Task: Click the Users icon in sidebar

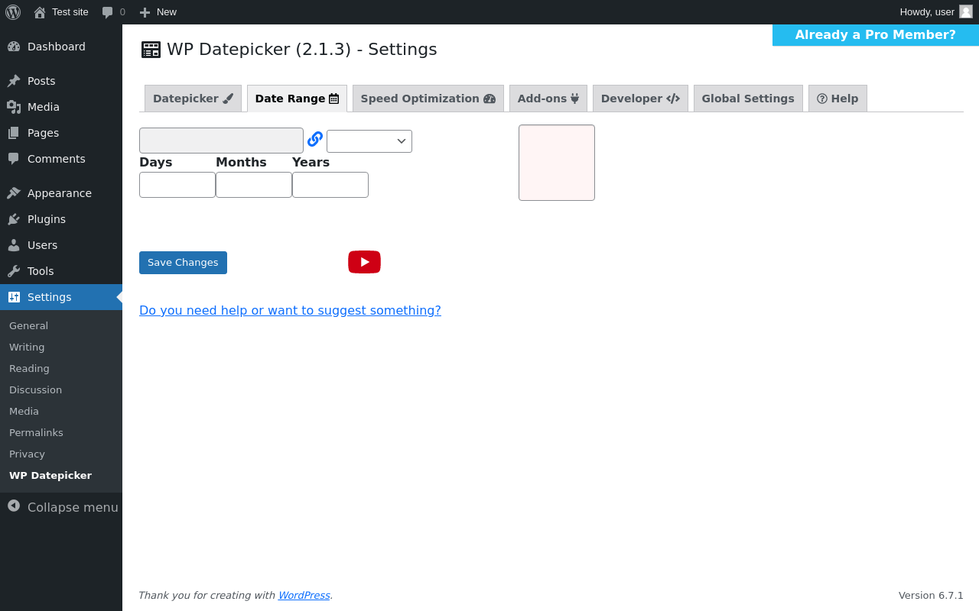Action: [x=14, y=245]
